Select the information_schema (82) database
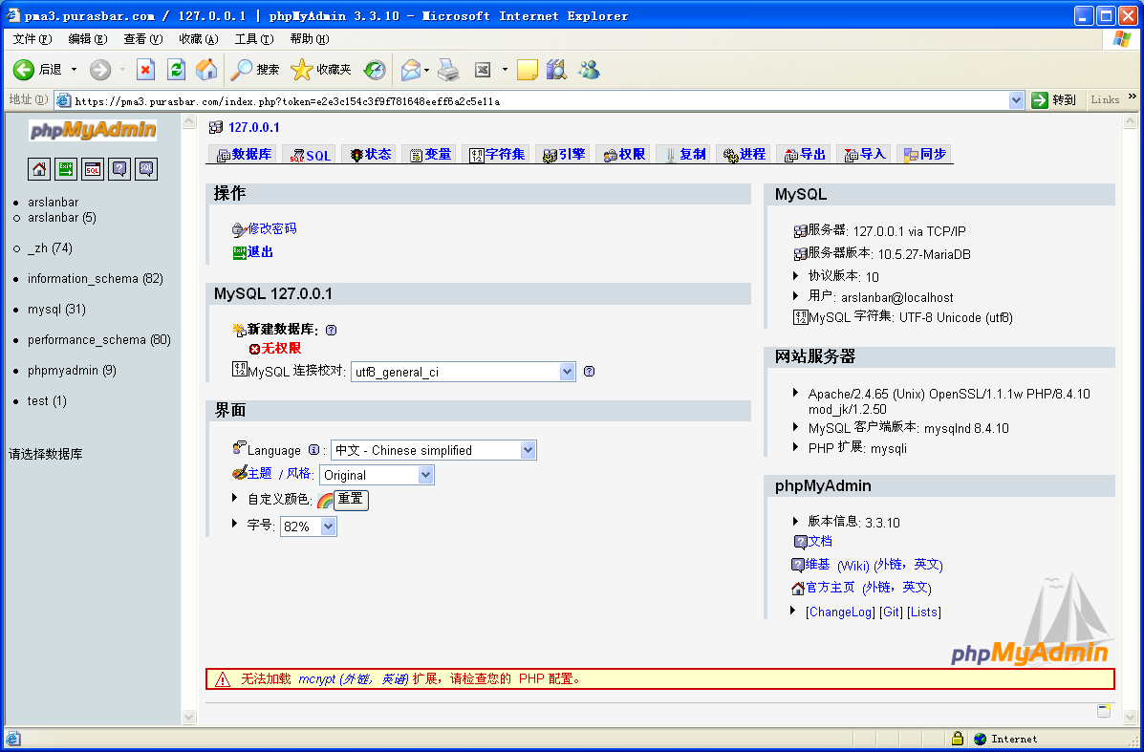The width and height of the screenshot is (1144, 752). point(95,279)
